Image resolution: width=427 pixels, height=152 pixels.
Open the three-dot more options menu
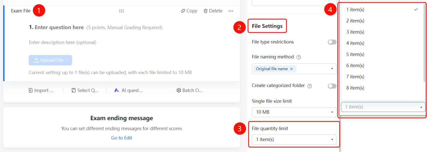coord(231,11)
